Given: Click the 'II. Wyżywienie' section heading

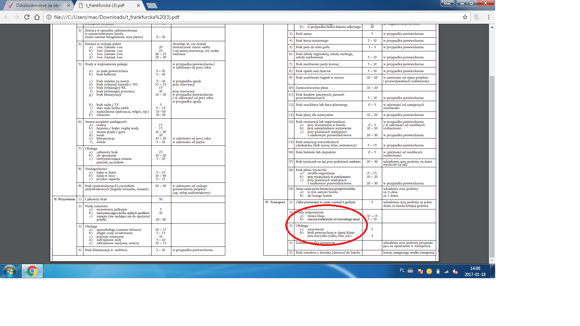Looking at the screenshot, I should tap(65, 199).
